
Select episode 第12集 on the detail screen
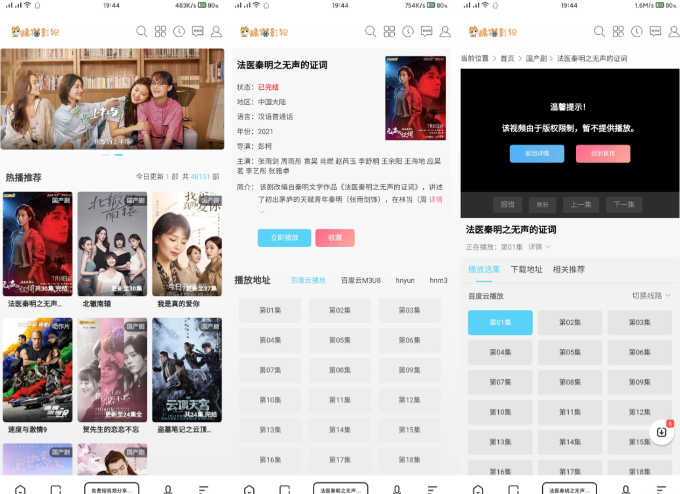click(410, 400)
